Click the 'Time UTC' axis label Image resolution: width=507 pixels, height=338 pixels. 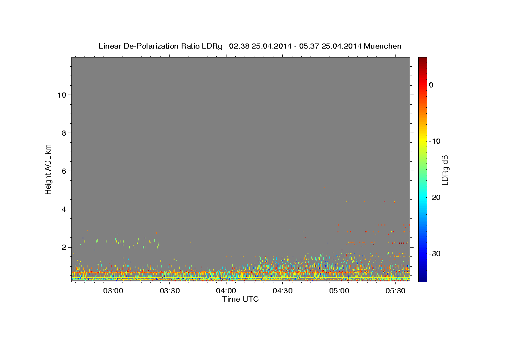coord(240,299)
